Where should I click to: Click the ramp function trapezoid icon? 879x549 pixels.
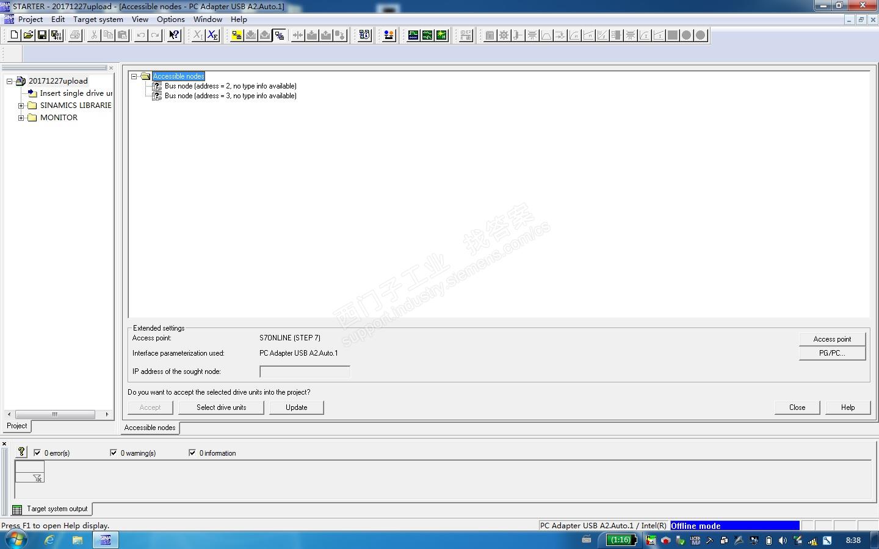pyautogui.click(x=546, y=35)
